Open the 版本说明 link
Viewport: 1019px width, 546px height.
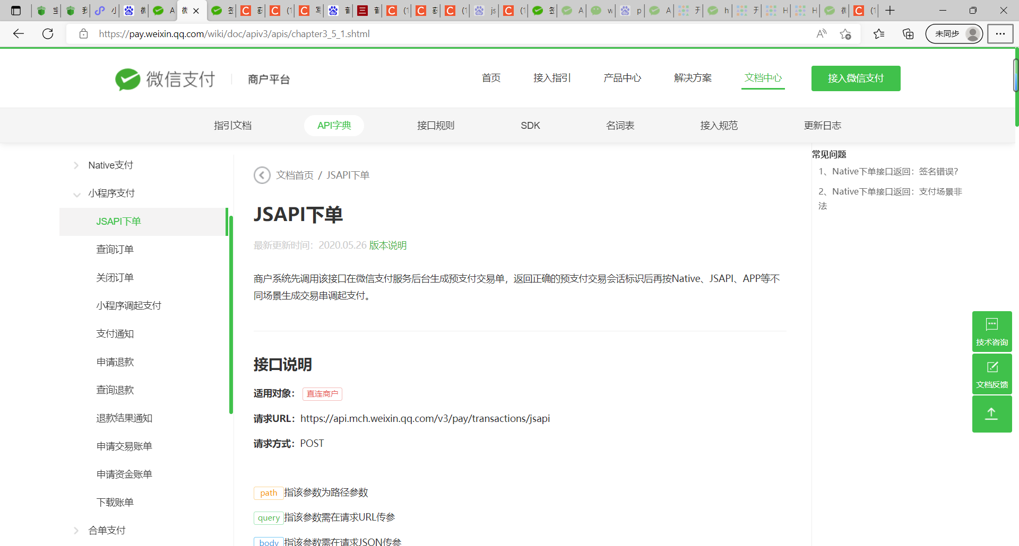point(388,245)
